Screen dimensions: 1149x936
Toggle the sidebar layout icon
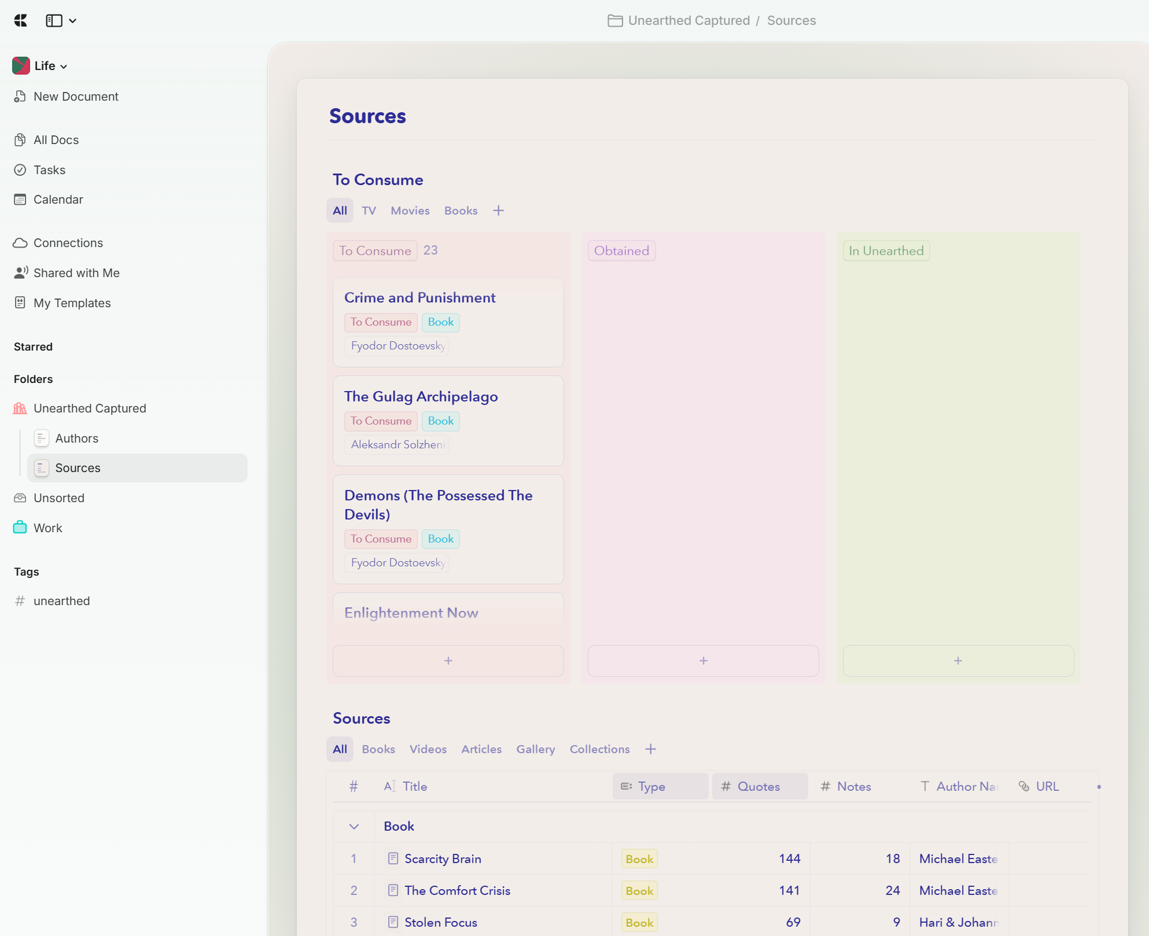point(54,21)
